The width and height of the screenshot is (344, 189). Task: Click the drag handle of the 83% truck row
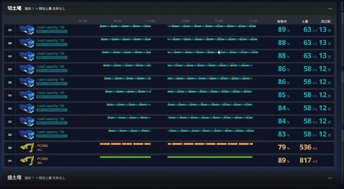(x=10, y=135)
